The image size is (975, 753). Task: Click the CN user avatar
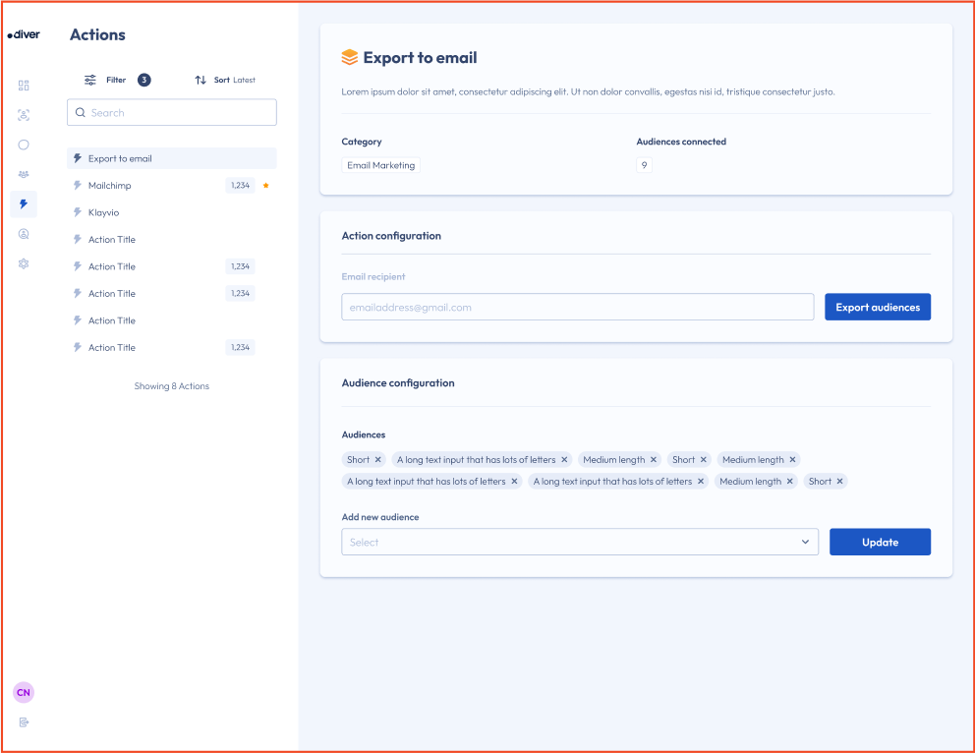click(24, 693)
